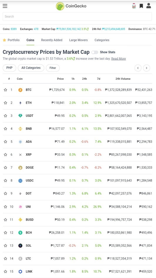Open the All Categories dropdown
Viewport: 156px width, 278px height.
coord(31,68)
